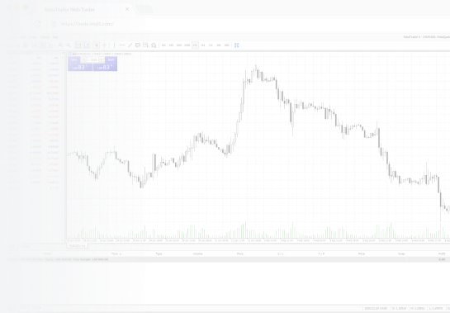Zoom in on the chart
Image resolution: width=450 pixels, height=313 pixels.
(x=60, y=45)
